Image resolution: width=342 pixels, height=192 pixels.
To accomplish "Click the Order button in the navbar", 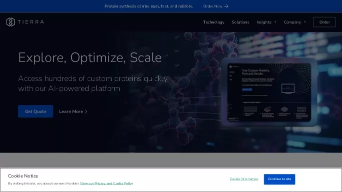I will click(324, 22).
